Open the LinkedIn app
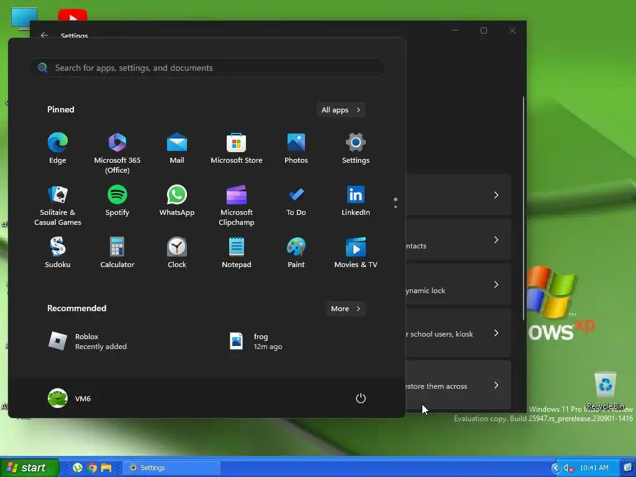Image resolution: width=636 pixels, height=477 pixels. click(356, 201)
